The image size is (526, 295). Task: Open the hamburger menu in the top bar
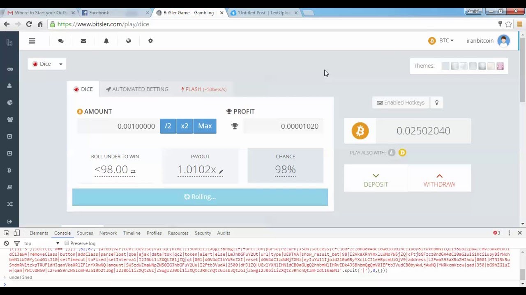pyautogui.click(x=32, y=41)
